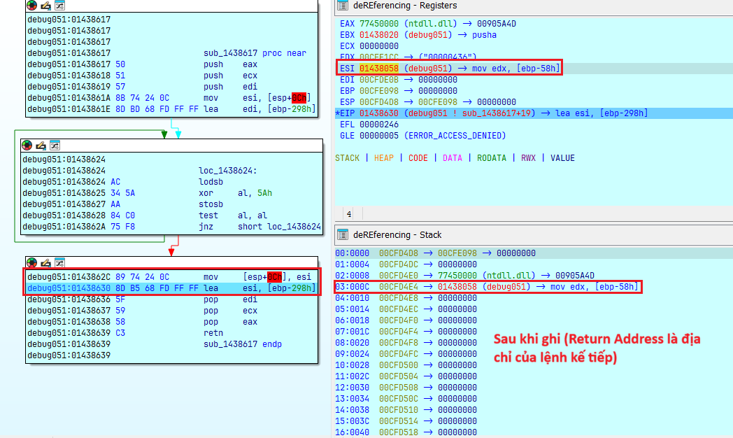The width and height of the screenshot is (733, 438).
Task: Click deREferencing Registers panel title icon
Action: (x=343, y=6)
